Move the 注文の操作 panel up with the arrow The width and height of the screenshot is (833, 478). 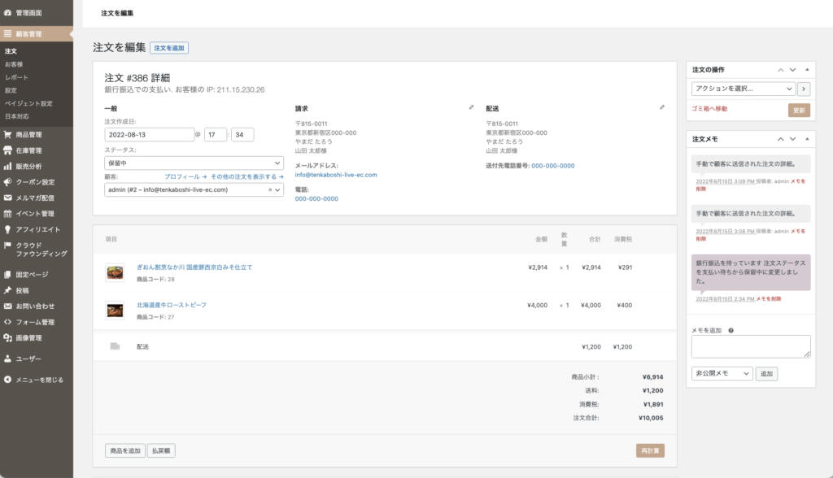click(x=780, y=70)
